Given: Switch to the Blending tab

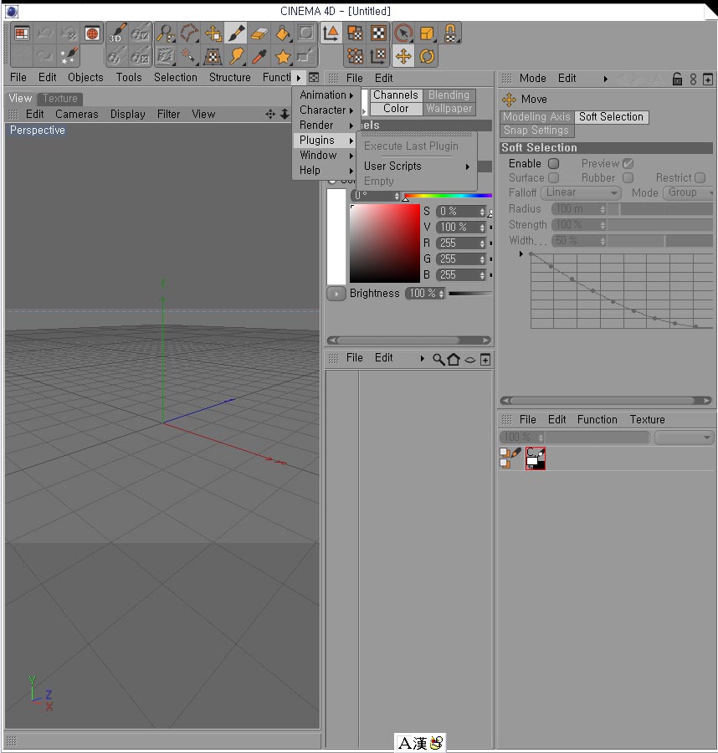Looking at the screenshot, I should (x=449, y=95).
